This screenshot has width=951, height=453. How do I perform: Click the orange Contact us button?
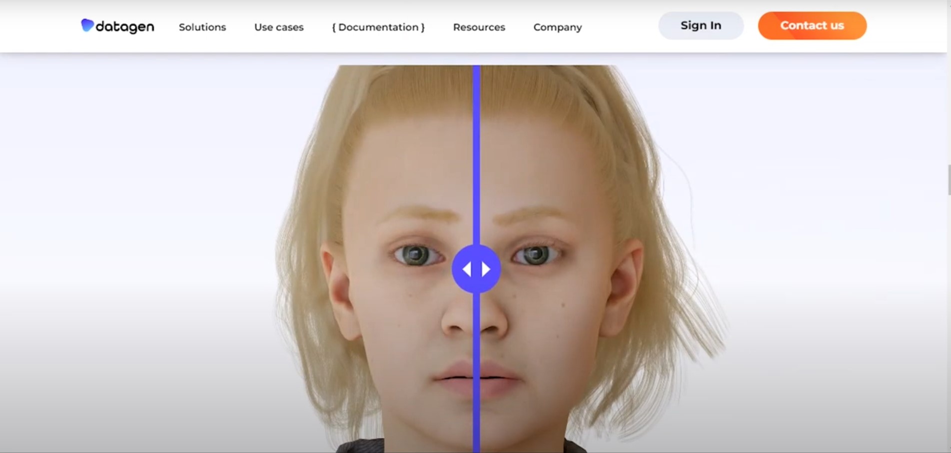[812, 25]
